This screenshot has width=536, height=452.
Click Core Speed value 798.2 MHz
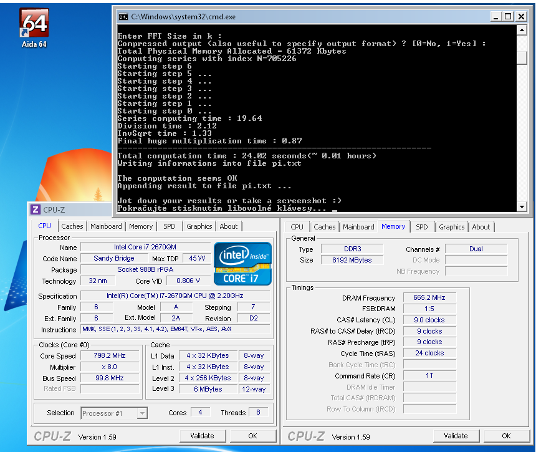pyautogui.click(x=110, y=355)
